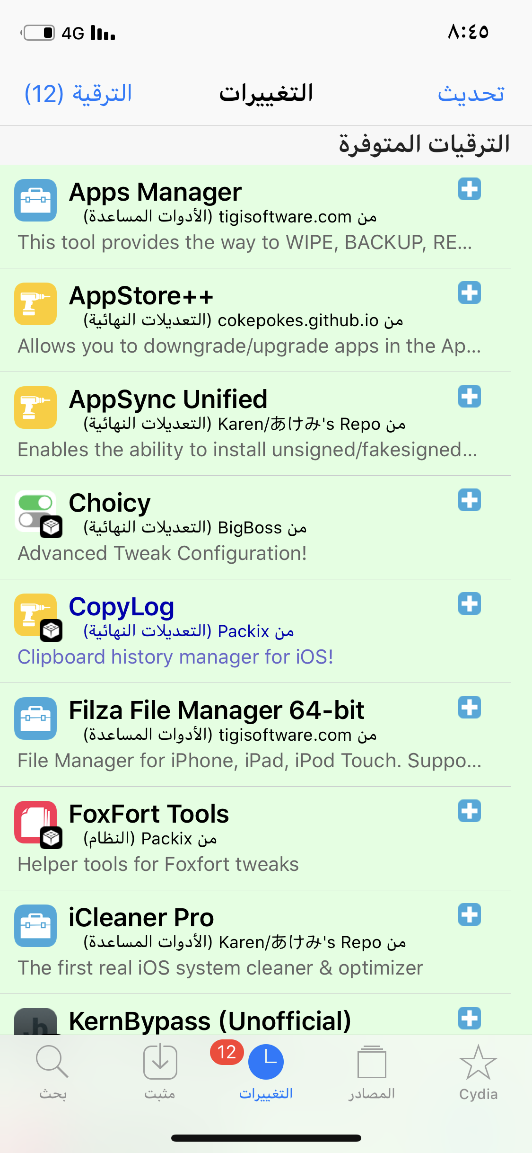Open the Choicy toggle-switch icon
532x1153 pixels.
35,511
